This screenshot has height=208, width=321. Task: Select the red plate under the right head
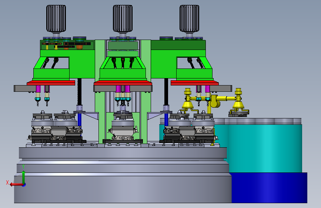coord(195,83)
